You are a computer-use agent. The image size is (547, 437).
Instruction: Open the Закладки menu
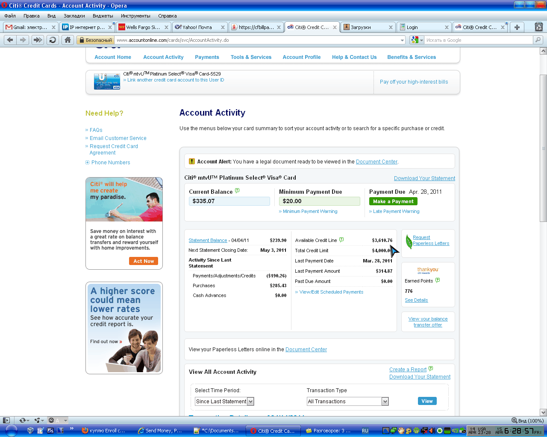pos(74,16)
